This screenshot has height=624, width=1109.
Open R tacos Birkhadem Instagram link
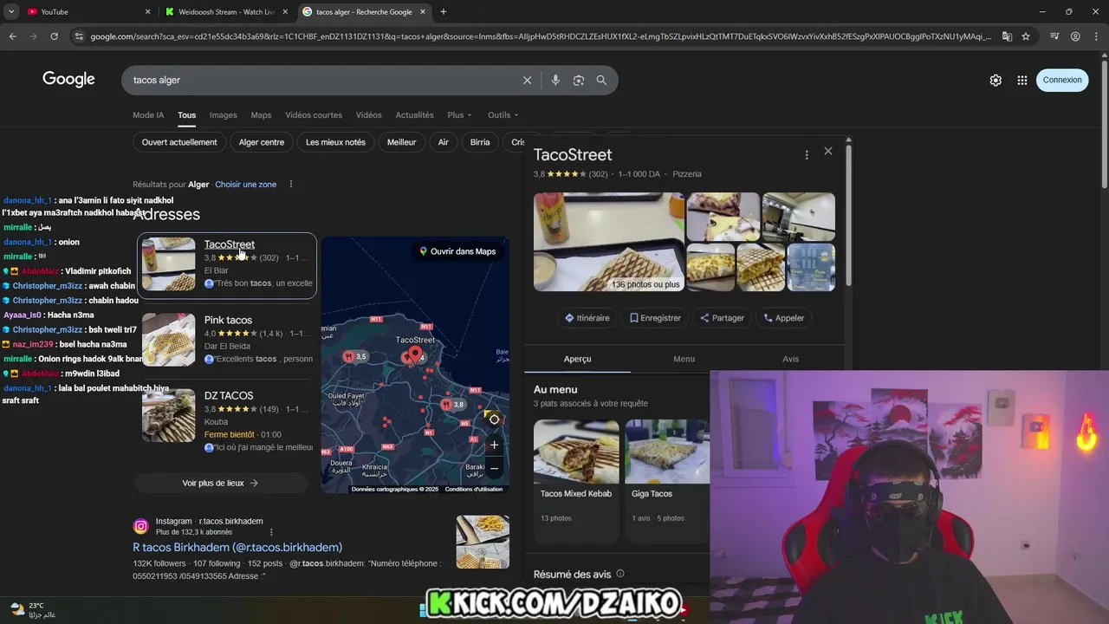pyautogui.click(x=237, y=548)
